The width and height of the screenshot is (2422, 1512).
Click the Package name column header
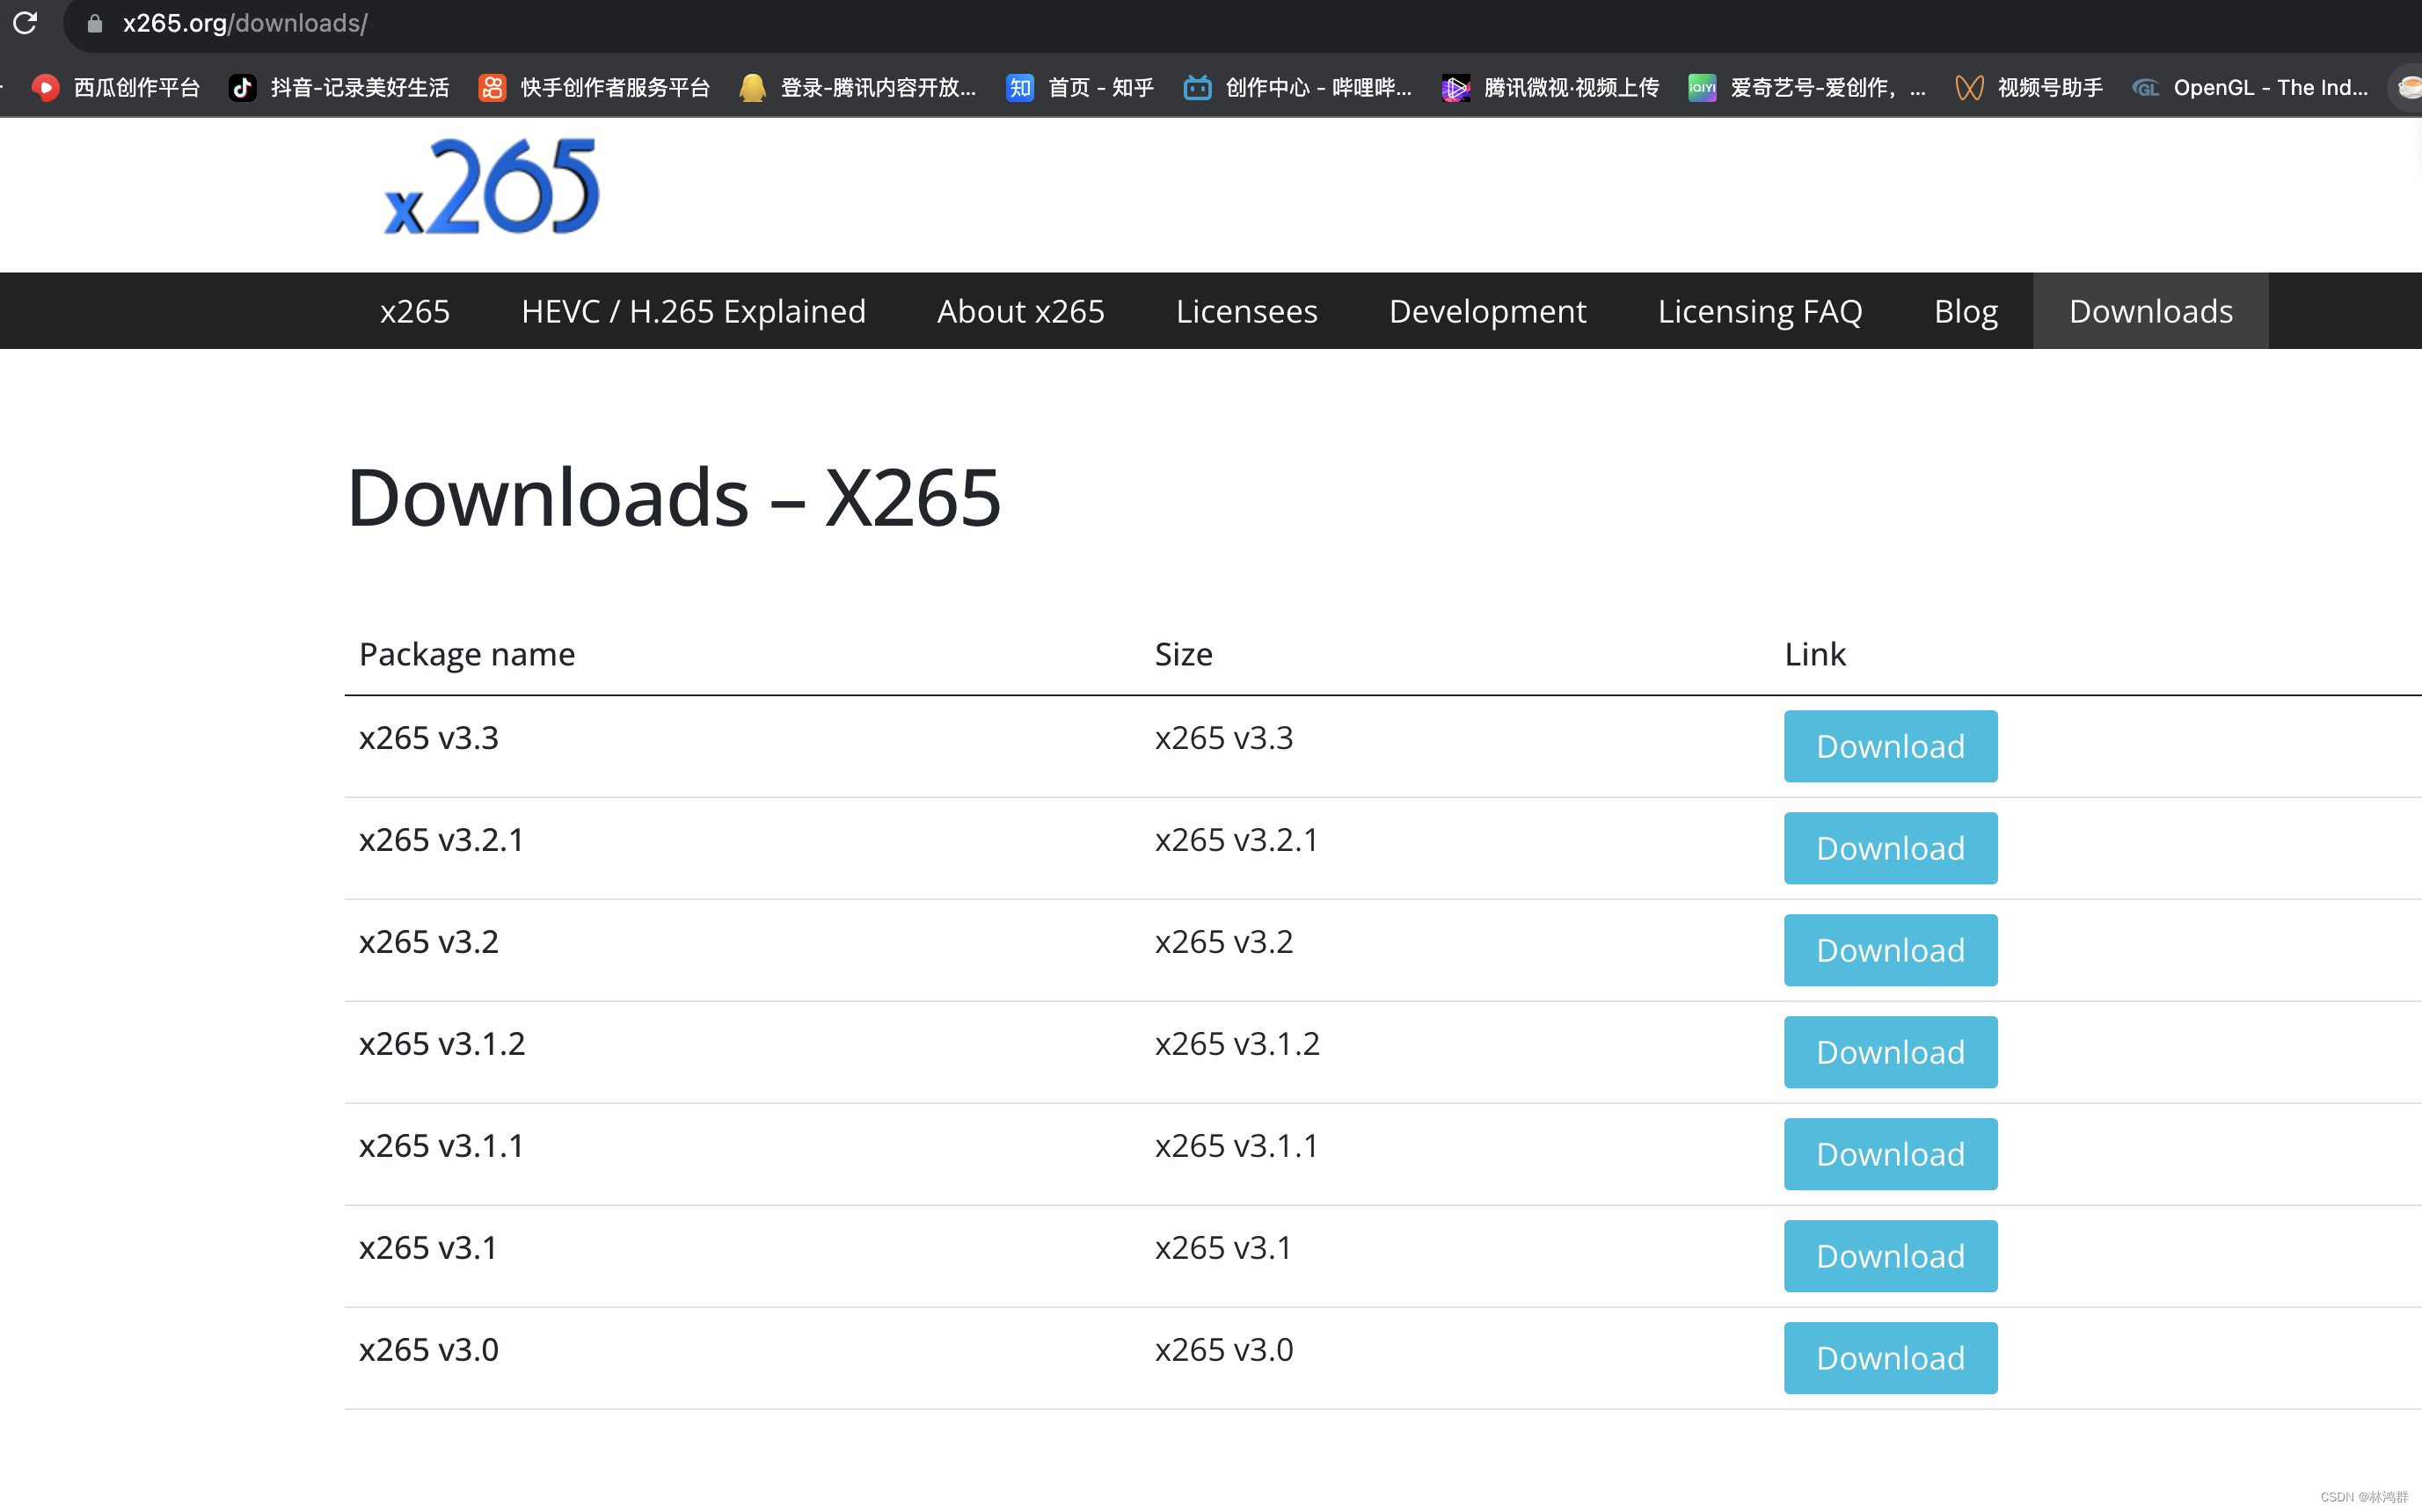click(467, 654)
